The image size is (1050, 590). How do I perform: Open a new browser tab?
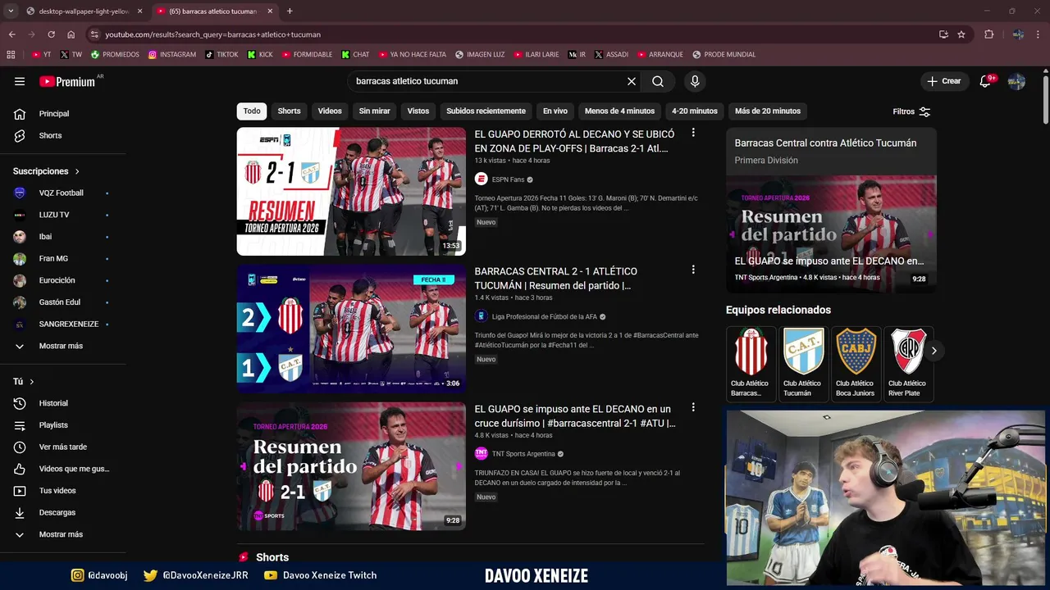pyautogui.click(x=290, y=11)
